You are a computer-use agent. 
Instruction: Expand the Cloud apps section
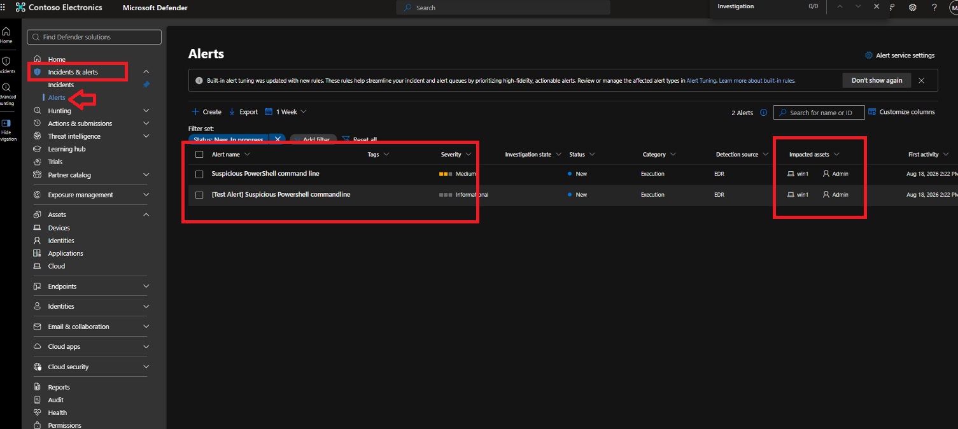click(146, 347)
